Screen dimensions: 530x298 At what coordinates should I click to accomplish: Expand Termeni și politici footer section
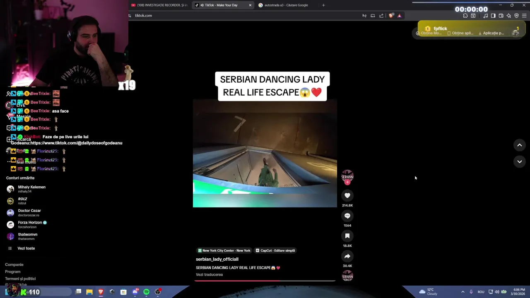[20, 279]
